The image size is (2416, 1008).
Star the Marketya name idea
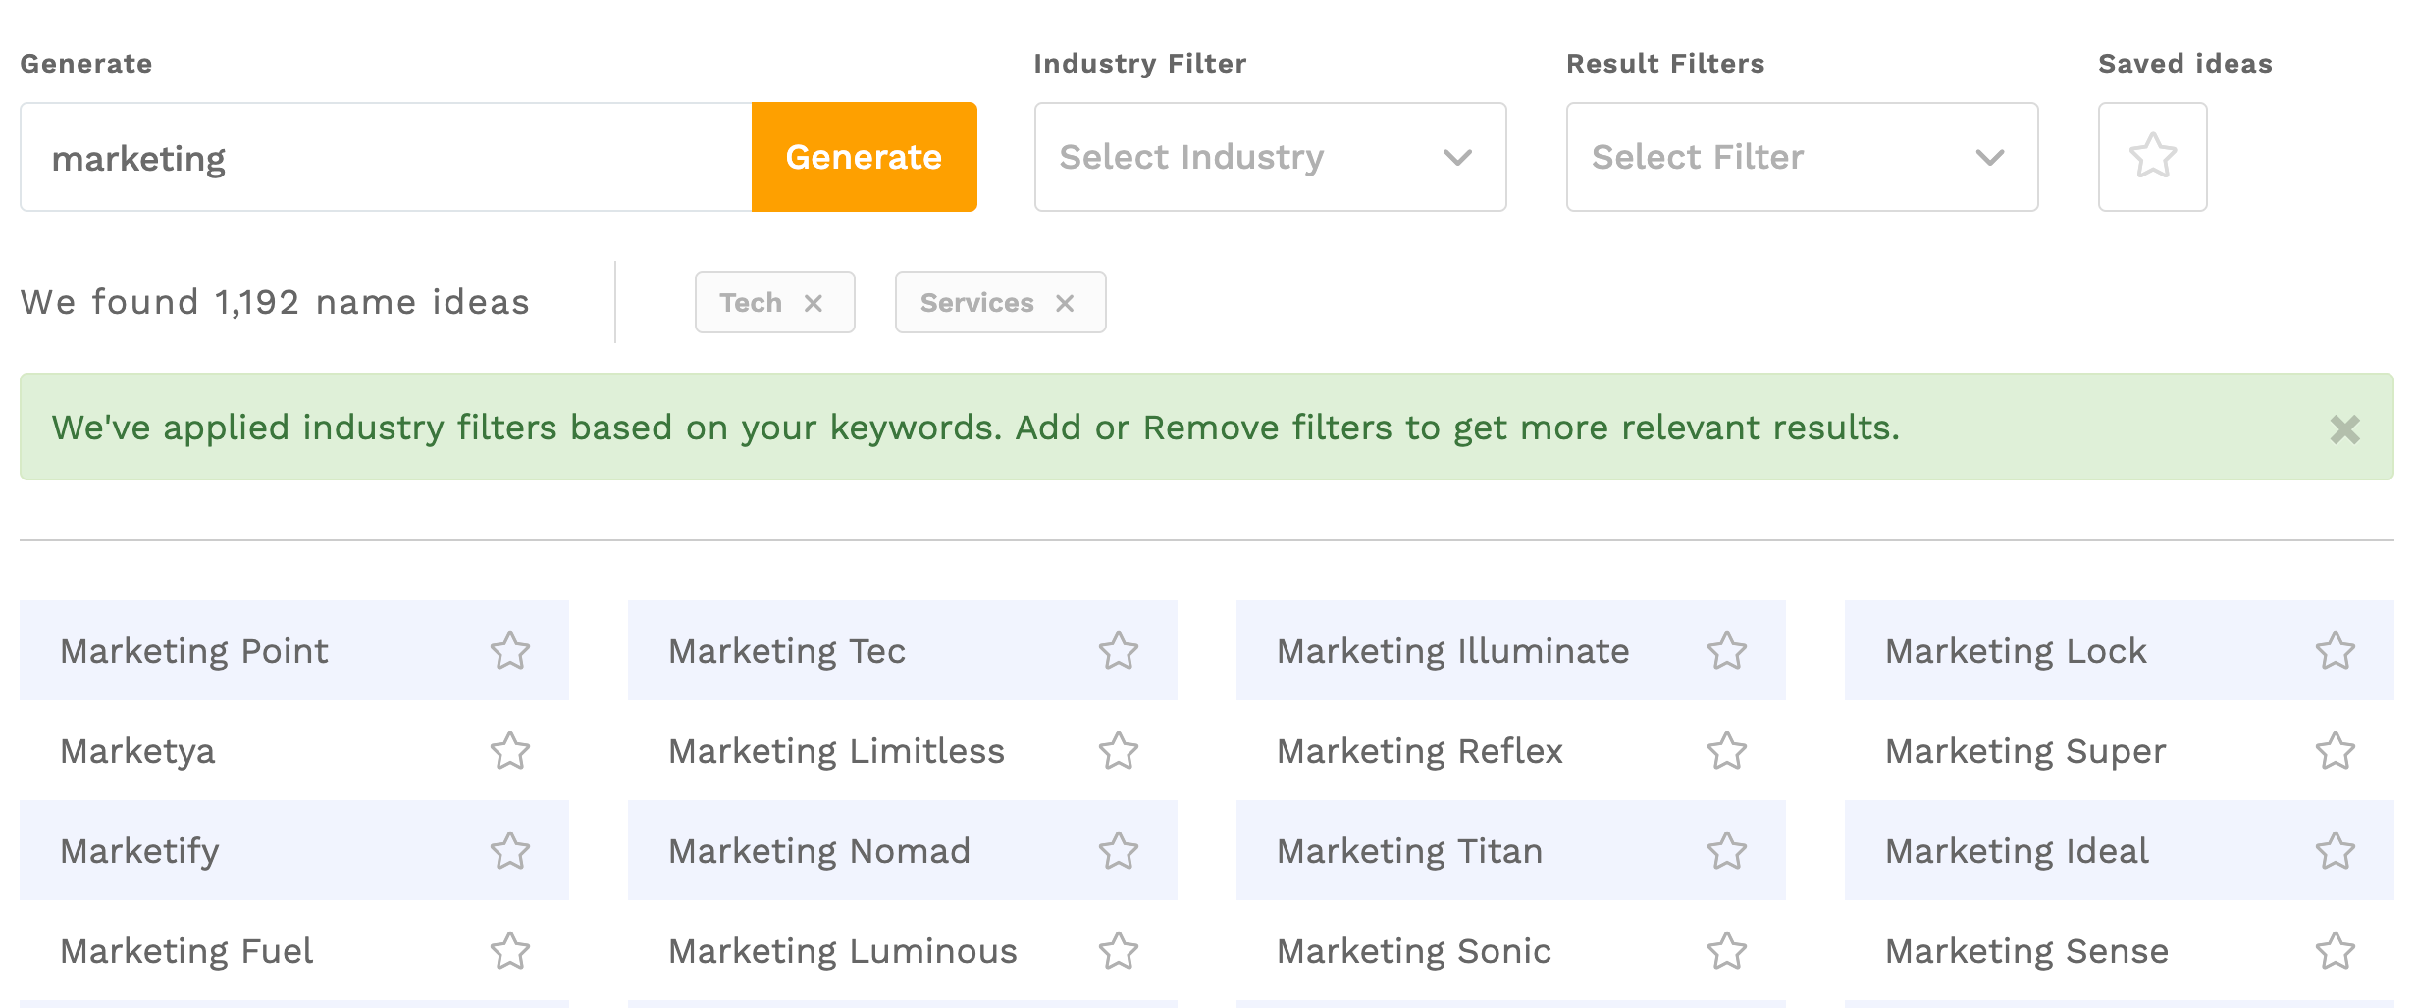click(x=510, y=751)
